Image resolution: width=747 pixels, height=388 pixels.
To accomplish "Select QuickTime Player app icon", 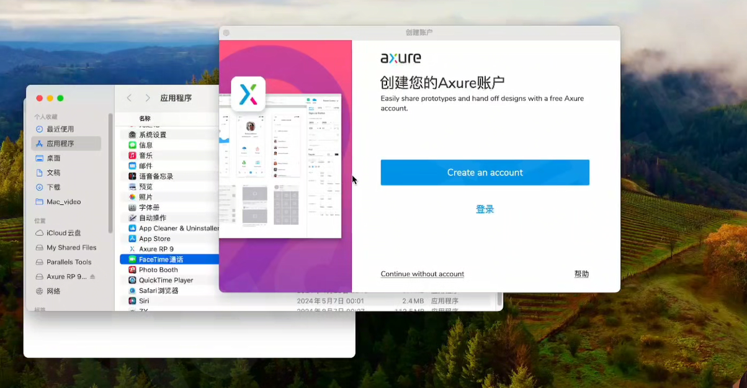I will [132, 280].
